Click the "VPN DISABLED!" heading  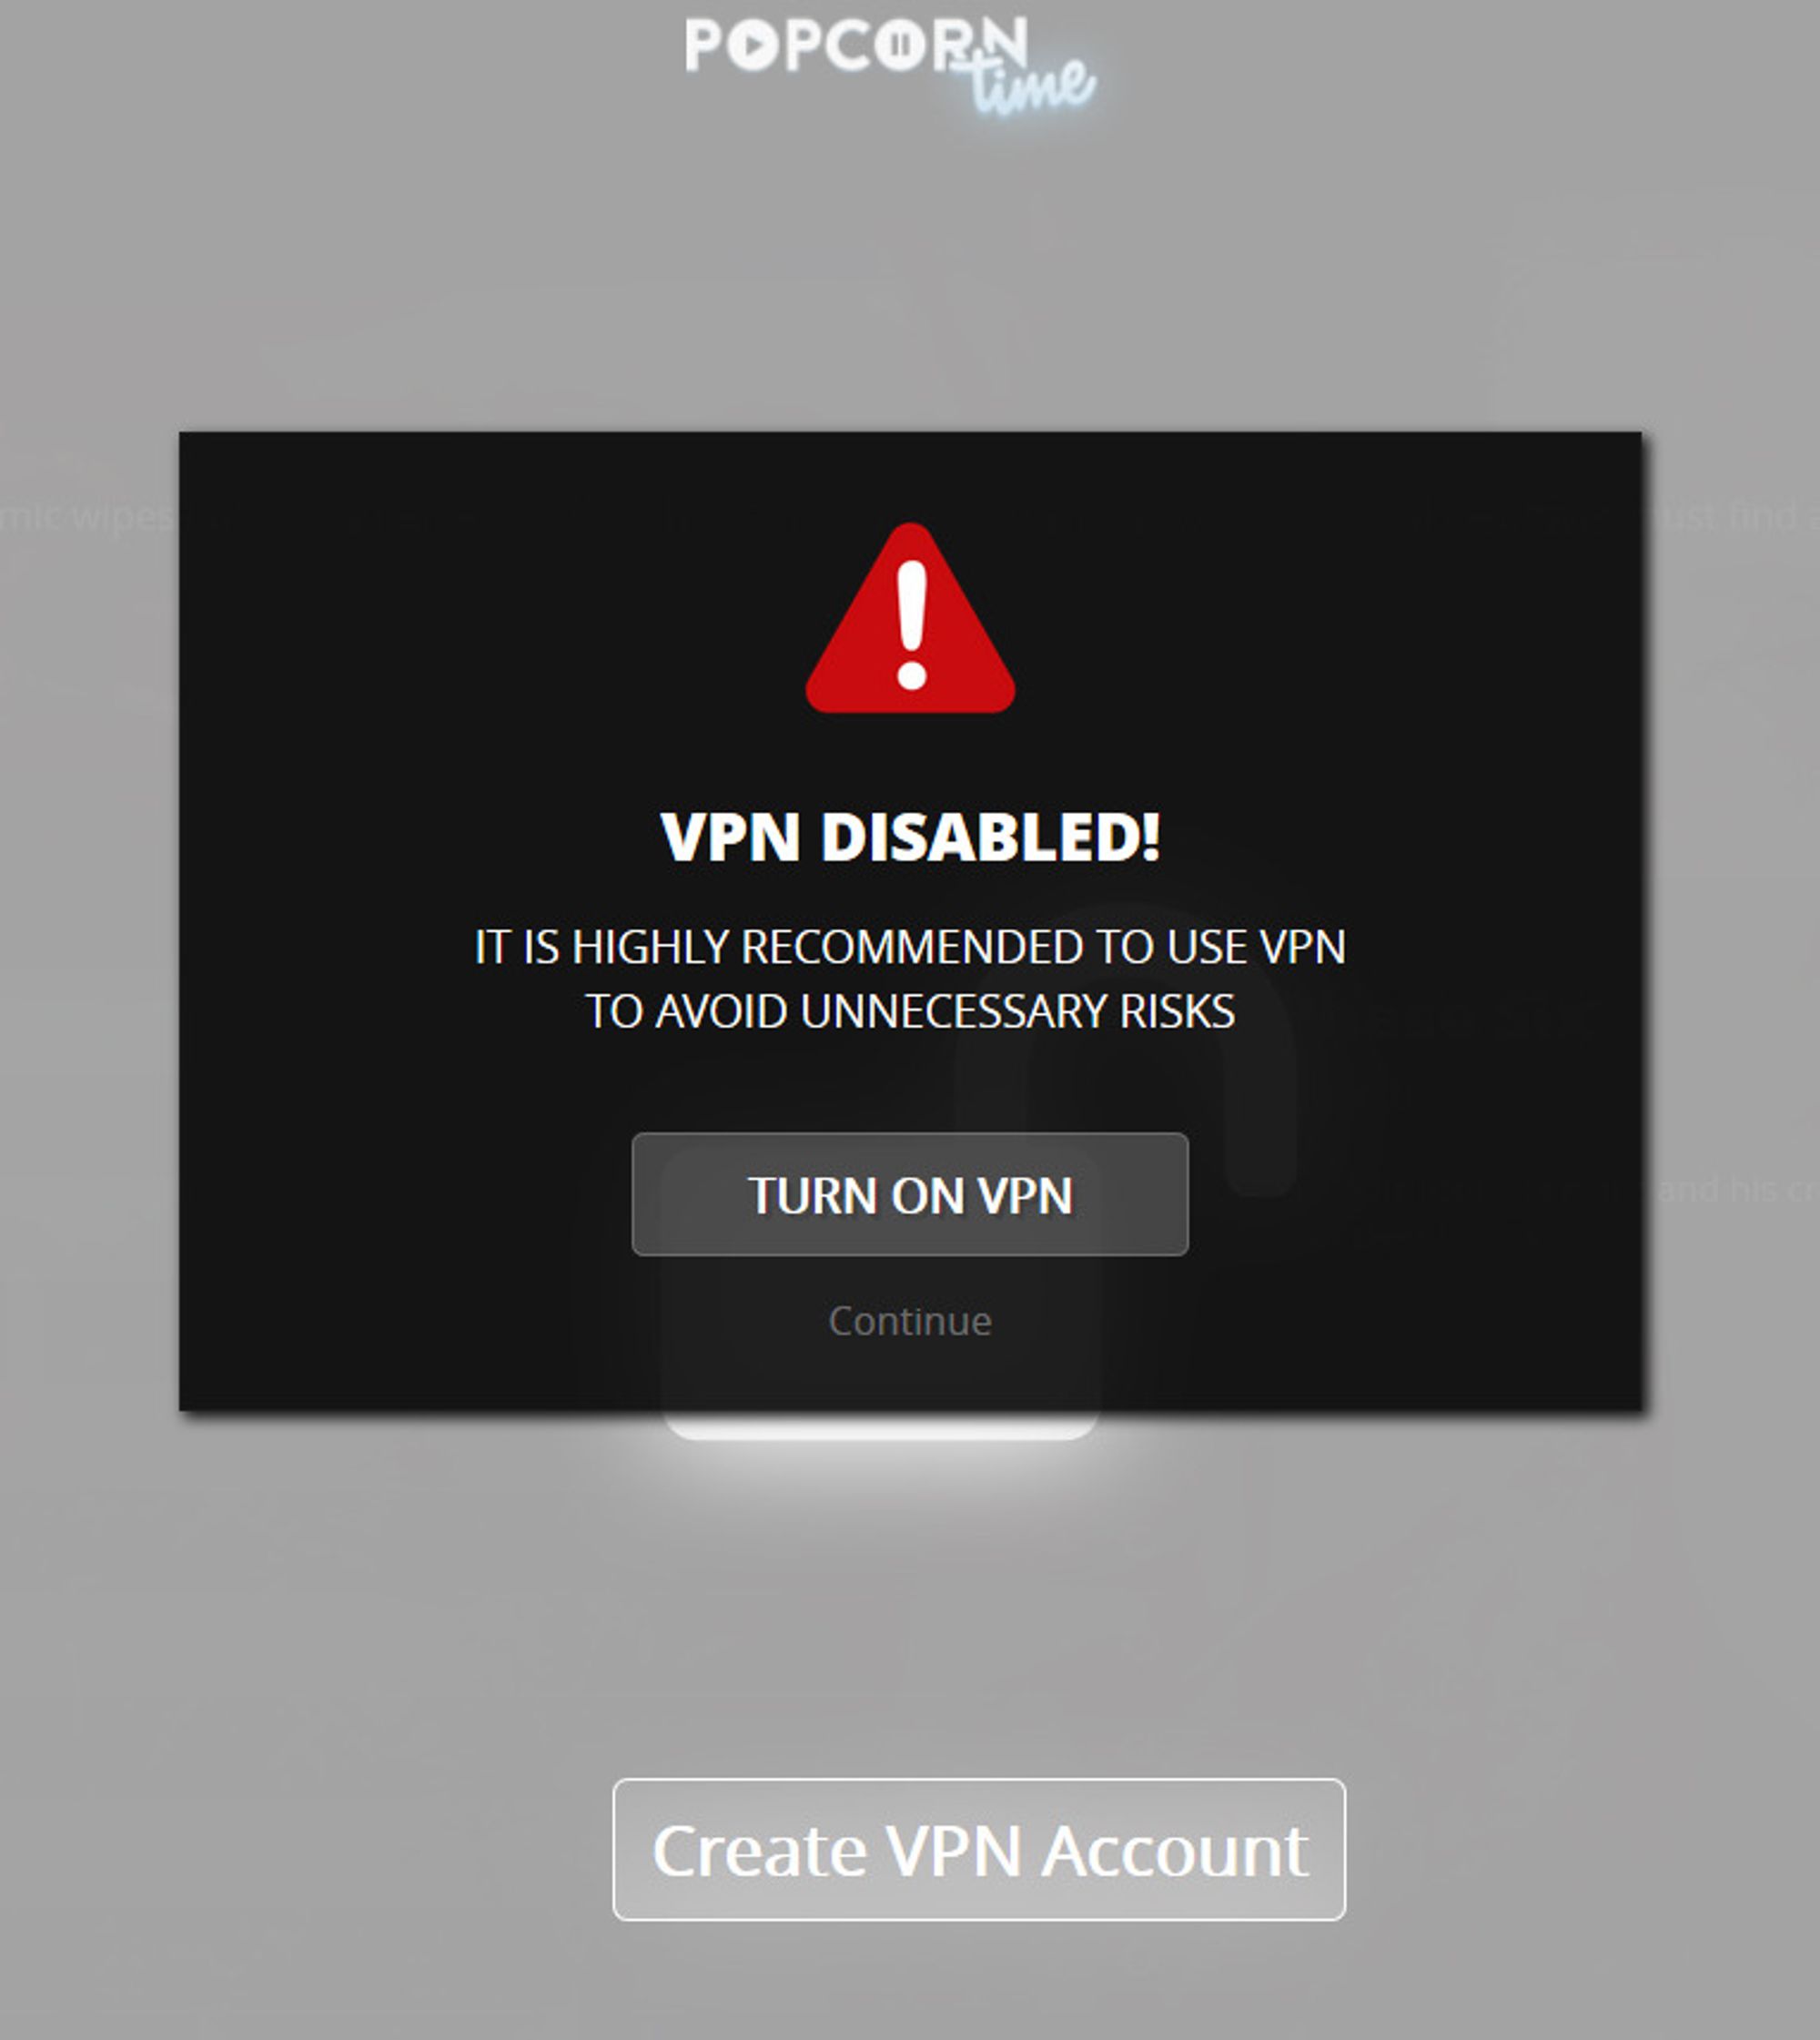click(910, 837)
